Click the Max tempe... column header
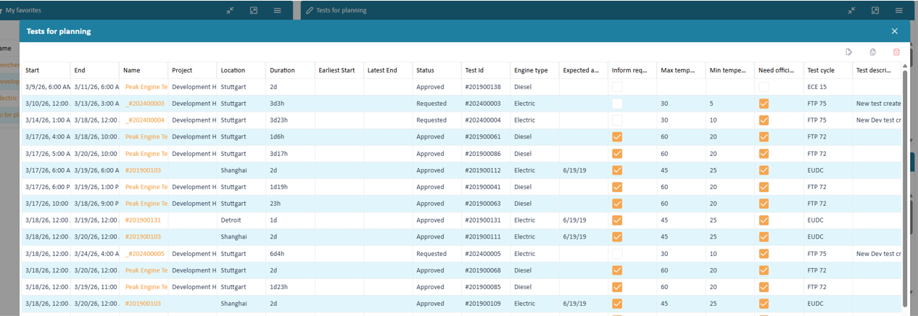 (x=681, y=70)
